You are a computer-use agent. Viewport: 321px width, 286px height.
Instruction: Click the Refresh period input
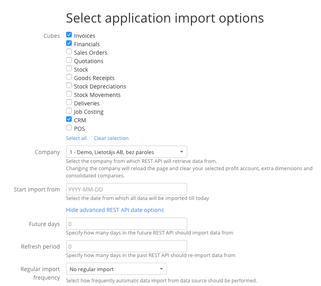point(126,246)
